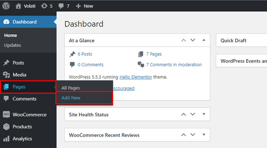Move At a Glance widget down

(x=193, y=40)
